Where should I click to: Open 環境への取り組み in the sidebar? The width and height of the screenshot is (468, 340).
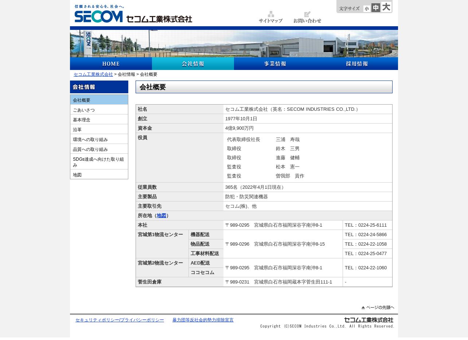coord(99,139)
